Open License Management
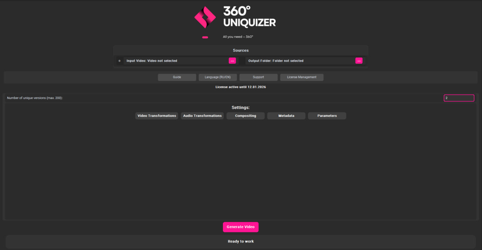The height and width of the screenshot is (250, 482). 301,77
